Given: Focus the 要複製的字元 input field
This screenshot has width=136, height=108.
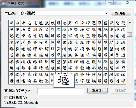Looking at the screenshot, I should tap(60, 91).
